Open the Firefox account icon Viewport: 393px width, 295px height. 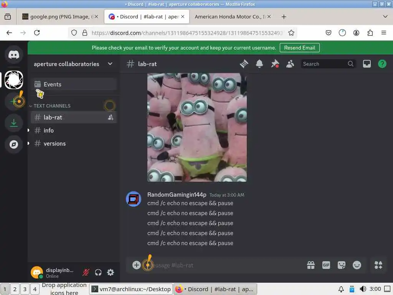click(356, 33)
